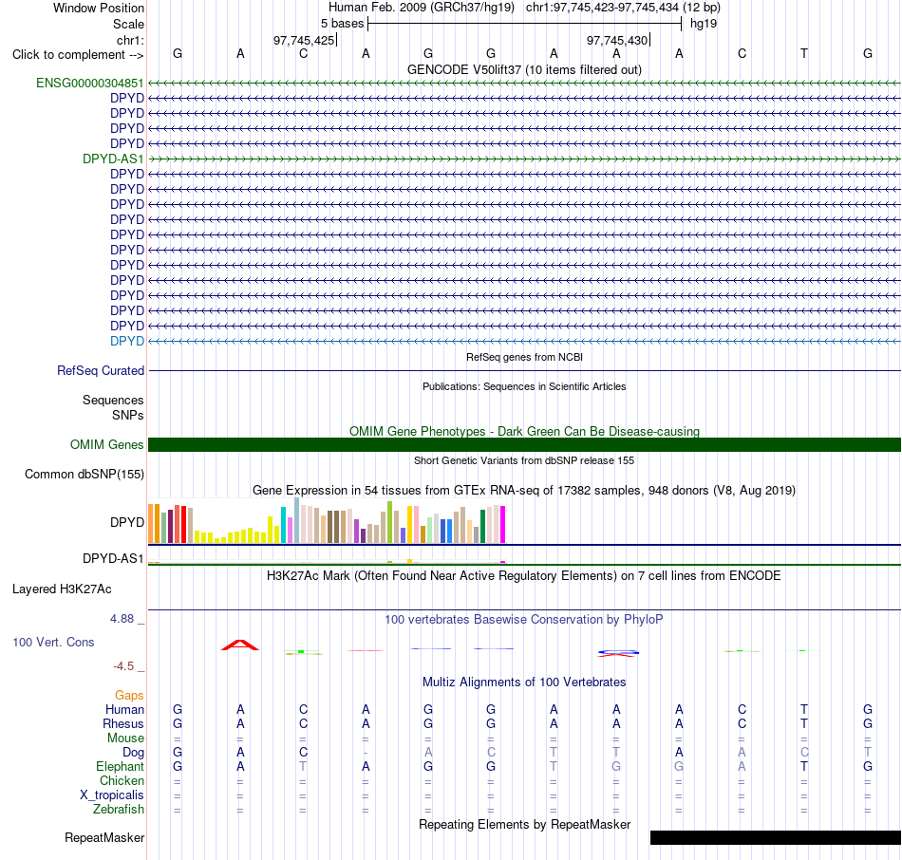Click the RefSeq Curated horizontal feature line
This screenshot has height=860, width=902.
pos(524,370)
